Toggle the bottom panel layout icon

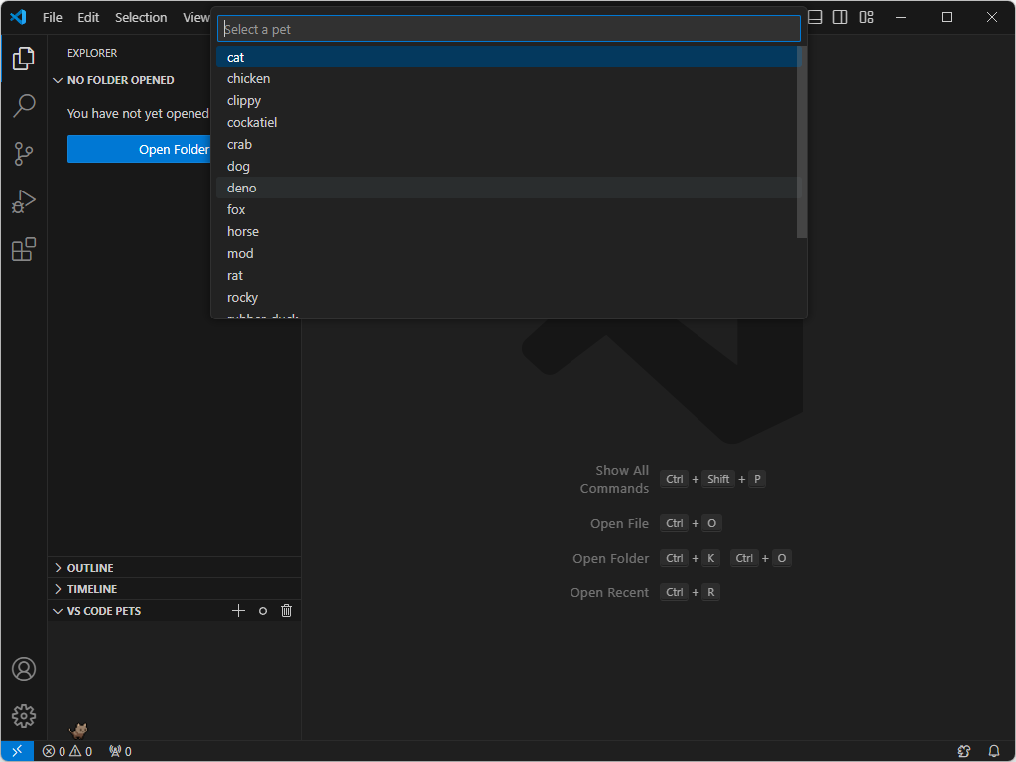click(x=816, y=17)
